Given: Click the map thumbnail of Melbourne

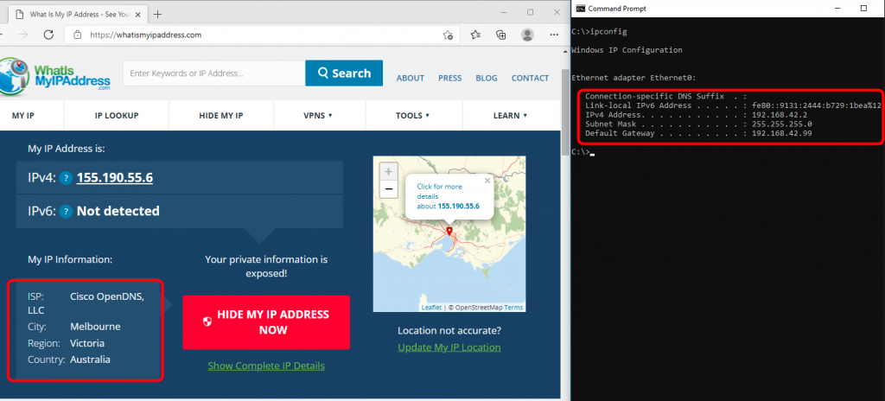Looking at the screenshot, I should coord(449,234).
